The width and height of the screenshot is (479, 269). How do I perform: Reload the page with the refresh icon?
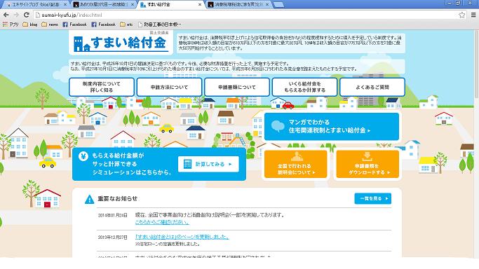tap(26, 15)
